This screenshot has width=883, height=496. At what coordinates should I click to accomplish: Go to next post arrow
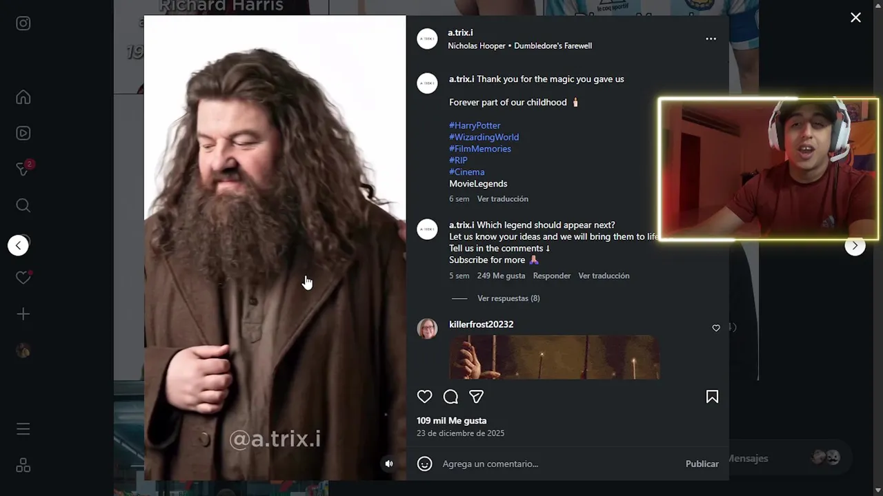pos(855,246)
